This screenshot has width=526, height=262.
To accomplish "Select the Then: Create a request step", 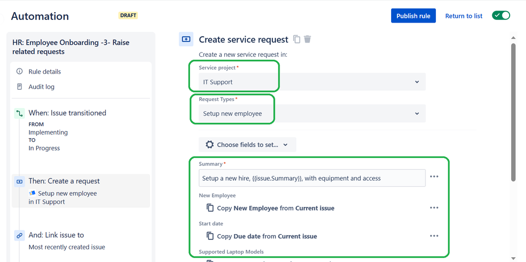I will 81,191.
